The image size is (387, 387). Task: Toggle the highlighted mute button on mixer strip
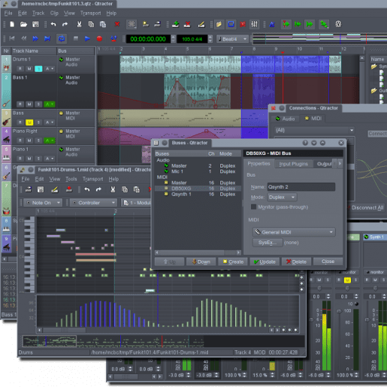tap(347, 280)
